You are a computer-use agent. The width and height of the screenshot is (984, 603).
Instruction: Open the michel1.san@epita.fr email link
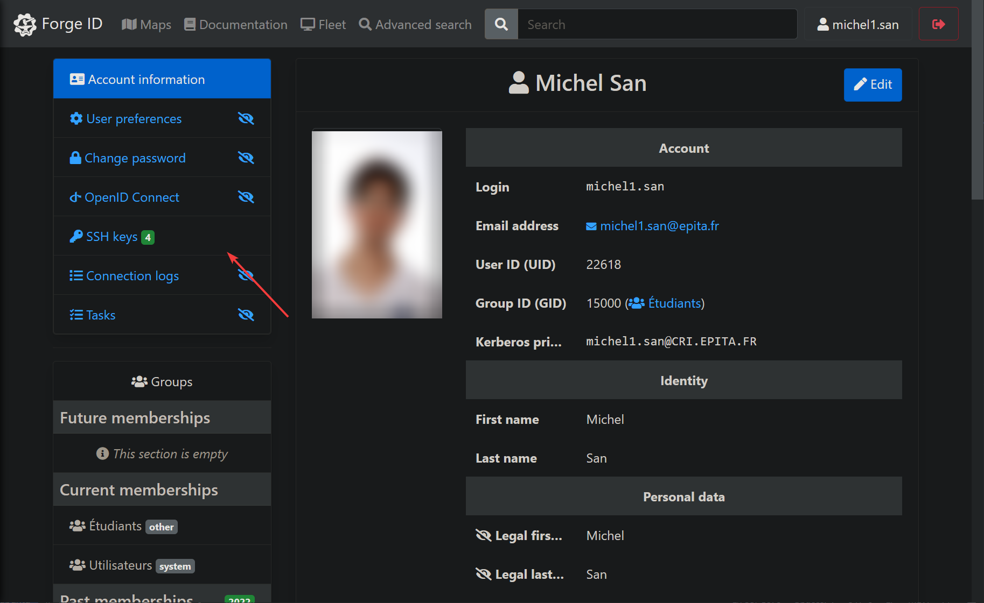[659, 226]
